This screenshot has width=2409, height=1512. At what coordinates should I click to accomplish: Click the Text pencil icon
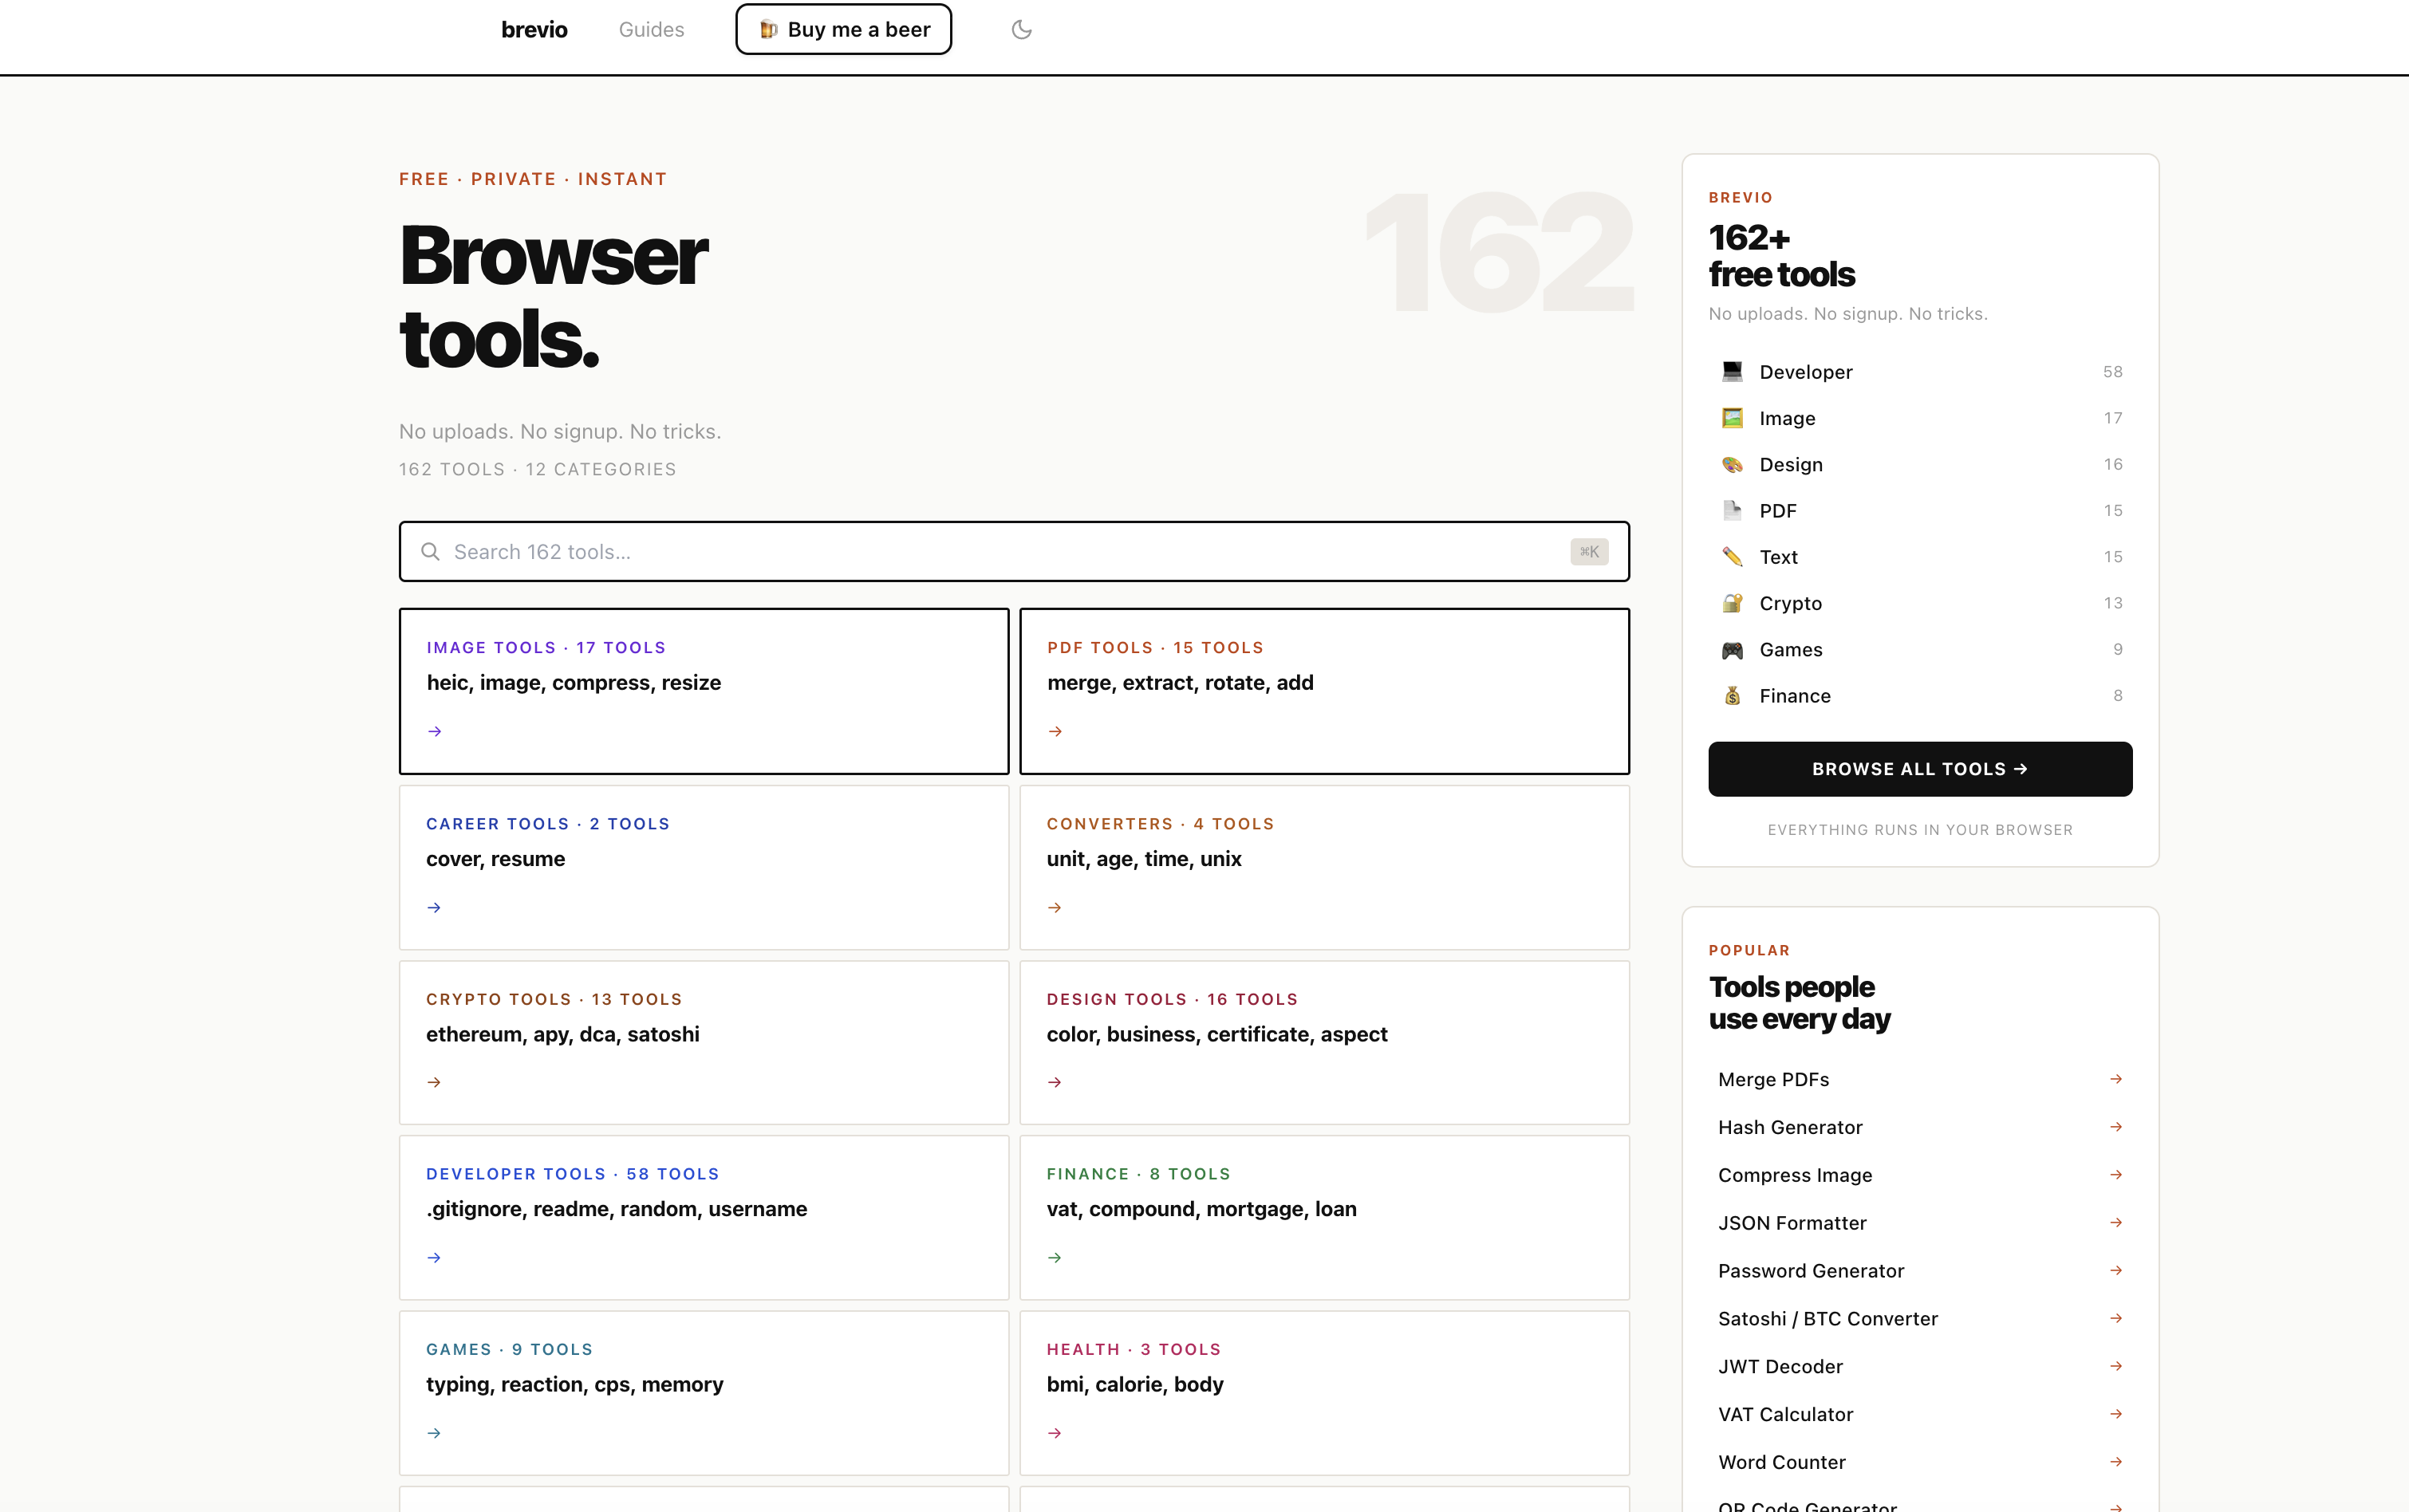1732,557
